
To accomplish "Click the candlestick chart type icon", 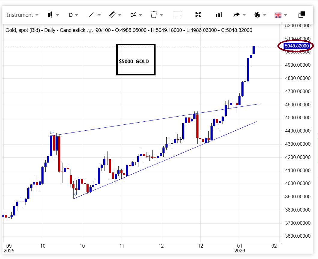I will coord(50,14).
